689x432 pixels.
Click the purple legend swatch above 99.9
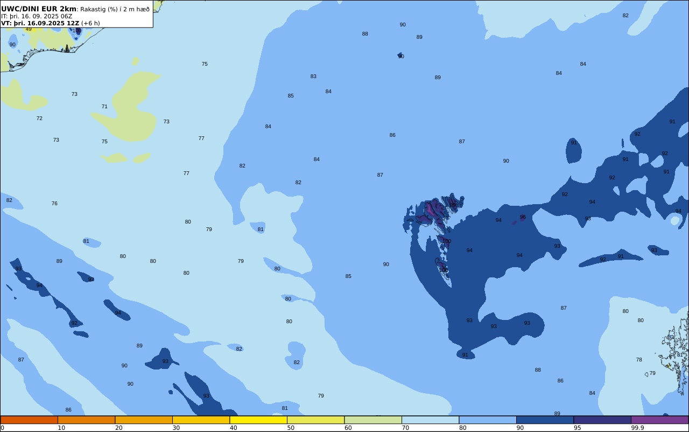(x=659, y=420)
